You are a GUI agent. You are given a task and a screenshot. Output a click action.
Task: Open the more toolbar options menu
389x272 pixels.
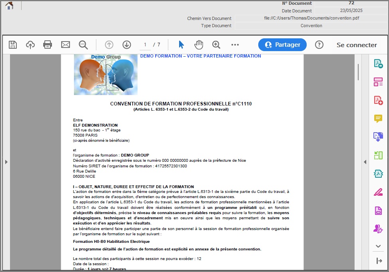tap(235, 45)
